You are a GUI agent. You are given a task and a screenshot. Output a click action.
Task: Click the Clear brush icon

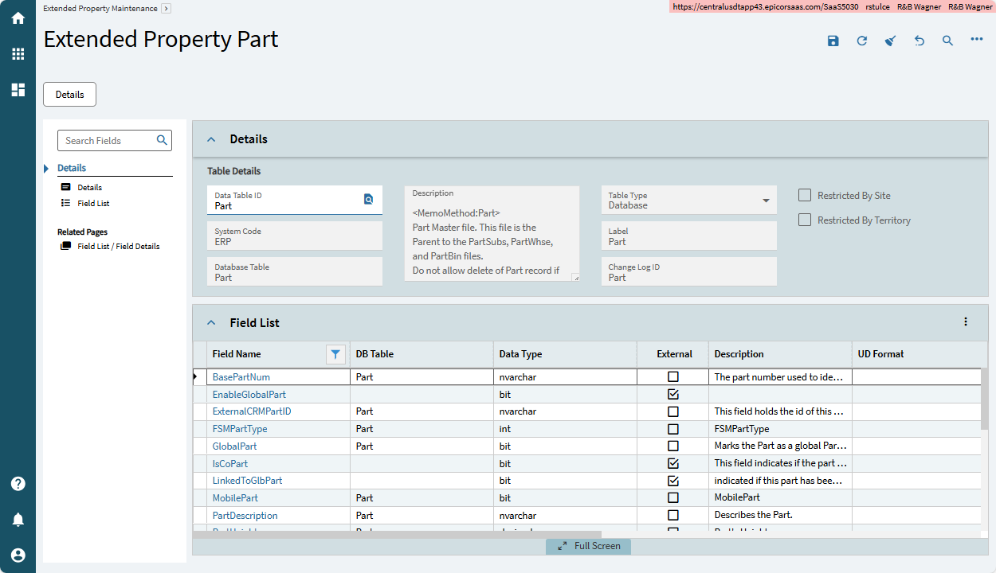(890, 41)
